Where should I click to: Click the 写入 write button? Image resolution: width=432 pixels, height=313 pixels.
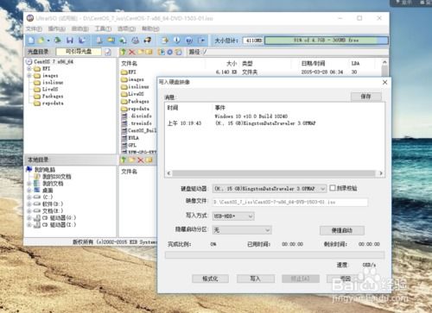(x=255, y=279)
